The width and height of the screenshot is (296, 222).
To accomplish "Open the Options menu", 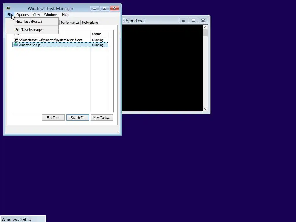I will 23,15.
